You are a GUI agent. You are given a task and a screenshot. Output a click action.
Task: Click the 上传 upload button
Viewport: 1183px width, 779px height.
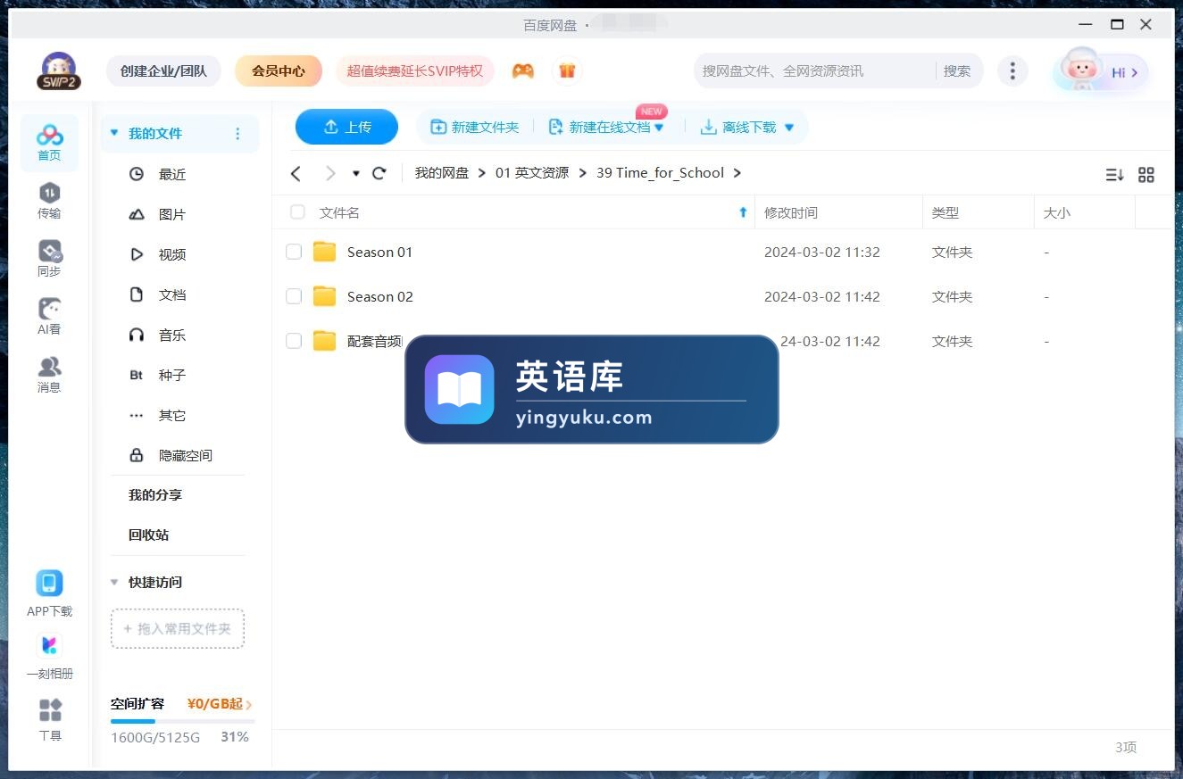[x=346, y=127]
